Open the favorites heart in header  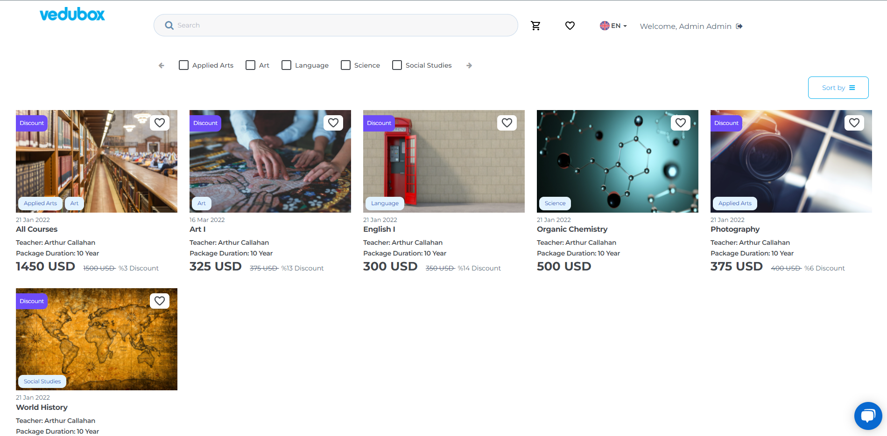tap(570, 26)
